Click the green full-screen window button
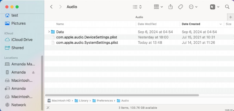This screenshot has width=234, height=111. pos(17,7)
